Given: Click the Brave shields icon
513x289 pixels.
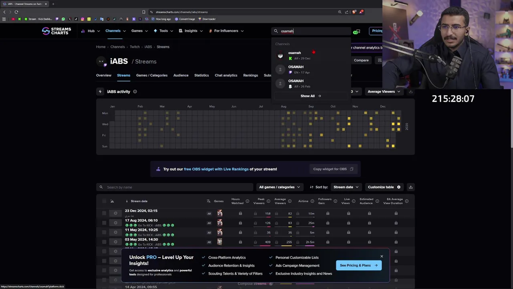Looking at the screenshot, I should [354, 12].
